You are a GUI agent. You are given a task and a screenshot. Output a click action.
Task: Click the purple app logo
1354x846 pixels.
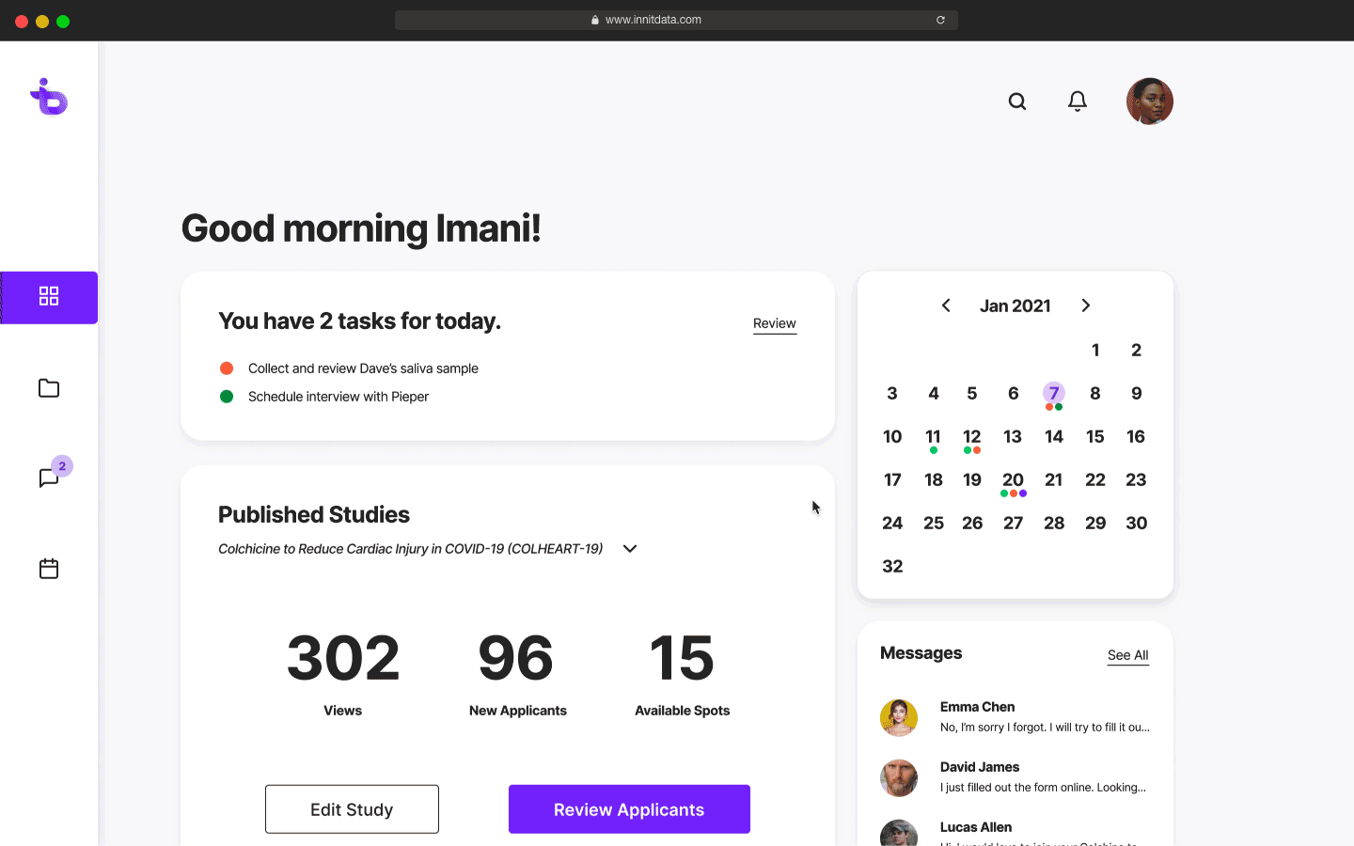[x=49, y=97]
